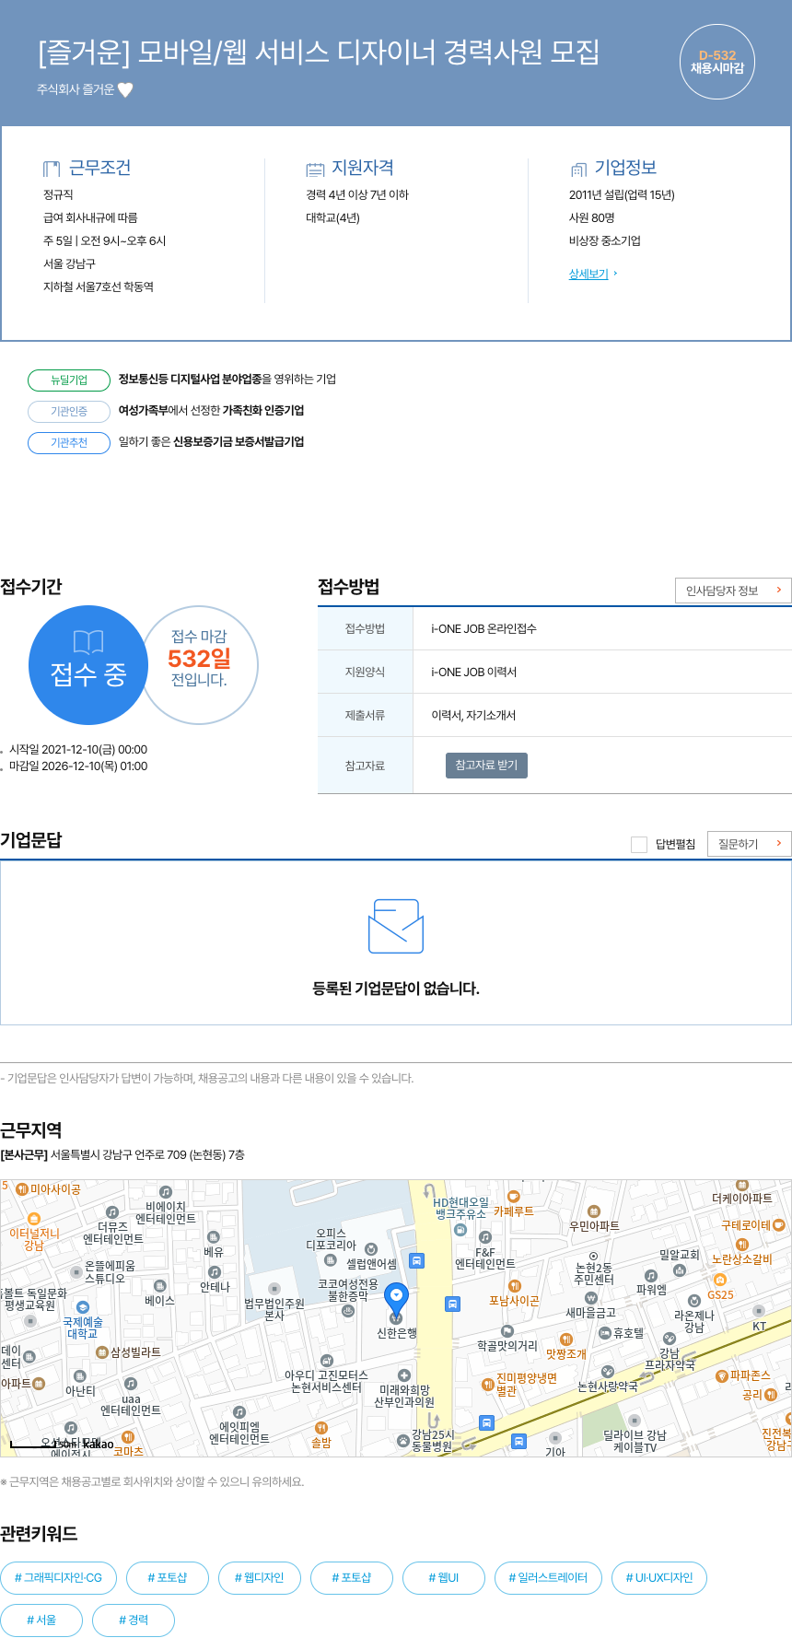Click 'i-ONE JOB 이력서' text

click(x=473, y=672)
